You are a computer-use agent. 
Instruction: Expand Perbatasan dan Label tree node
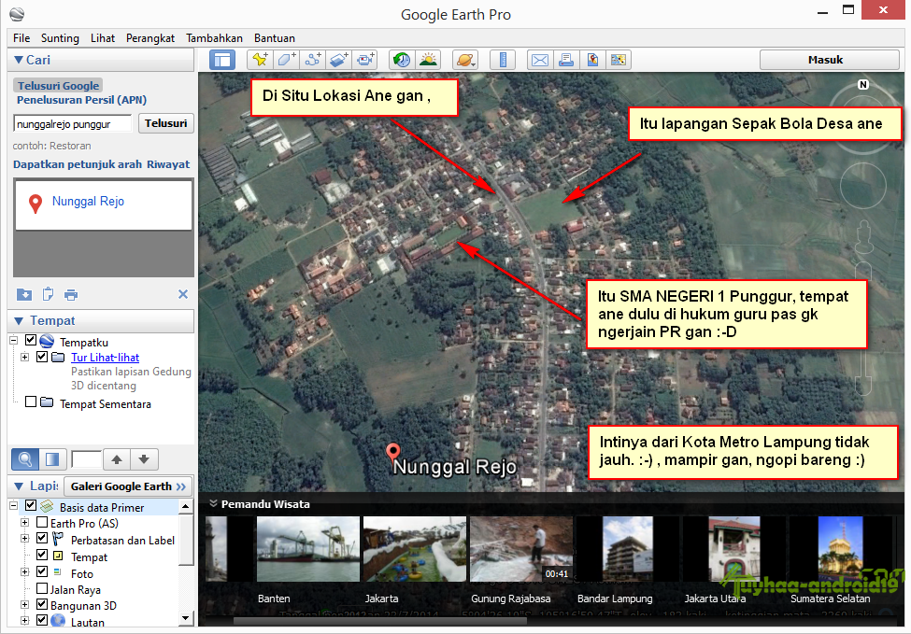click(25, 539)
